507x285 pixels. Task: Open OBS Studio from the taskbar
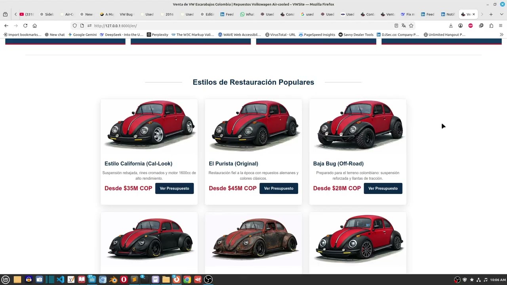coord(208,280)
